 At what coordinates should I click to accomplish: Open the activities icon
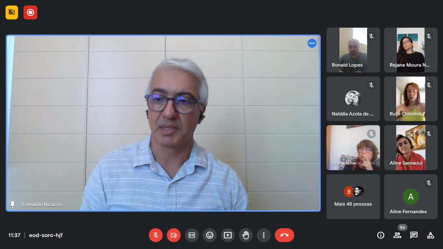pyautogui.click(x=431, y=235)
